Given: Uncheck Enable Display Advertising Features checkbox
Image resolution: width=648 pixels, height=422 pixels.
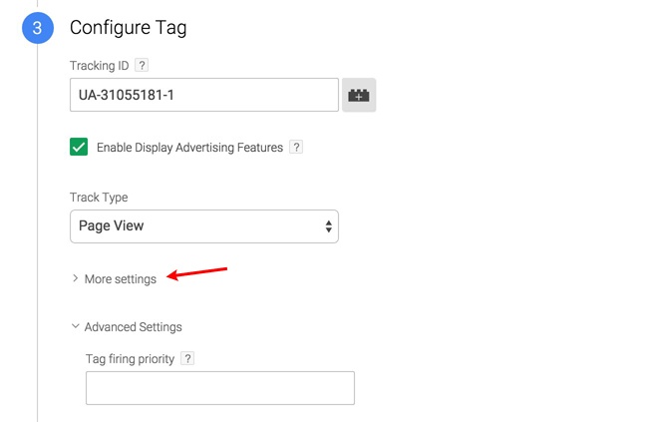Looking at the screenshot, I should click(x=79, y=148).
